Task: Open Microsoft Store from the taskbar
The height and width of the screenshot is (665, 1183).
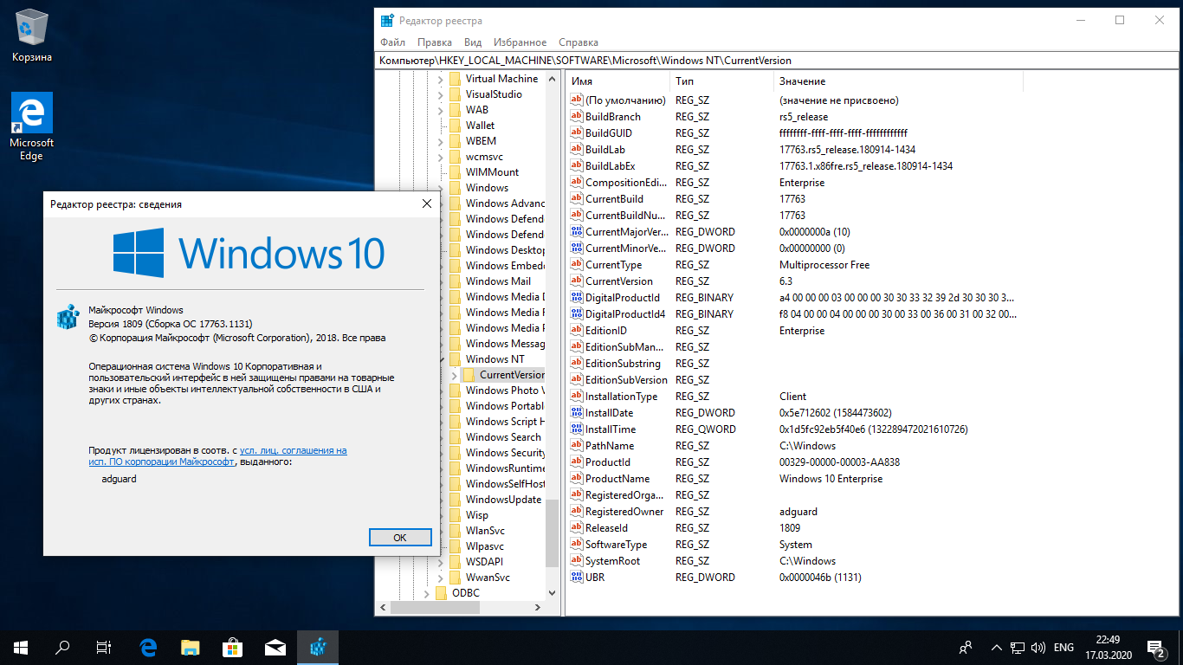Action: pyautogui.click(x=233, y=647)
